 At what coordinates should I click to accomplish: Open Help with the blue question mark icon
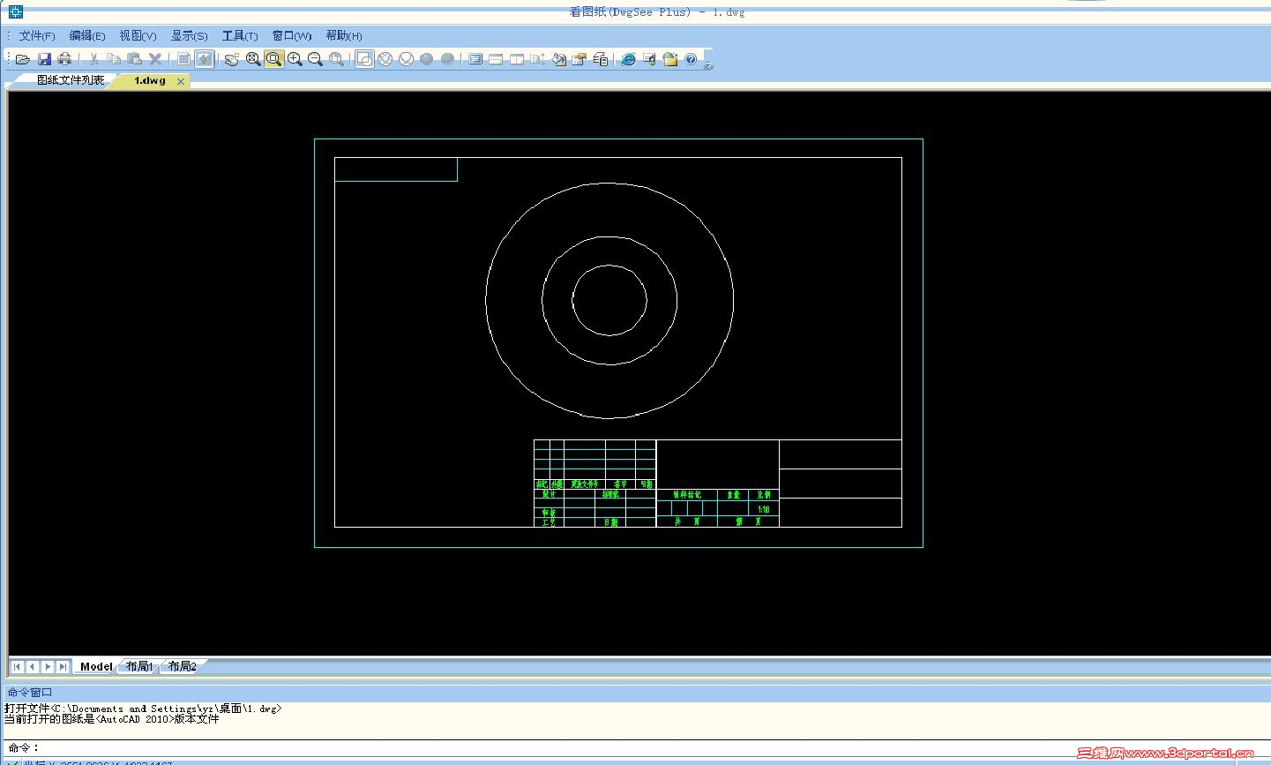tap(691, 59)
